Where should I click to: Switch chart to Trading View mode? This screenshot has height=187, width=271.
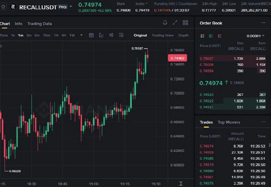[163, 35]
